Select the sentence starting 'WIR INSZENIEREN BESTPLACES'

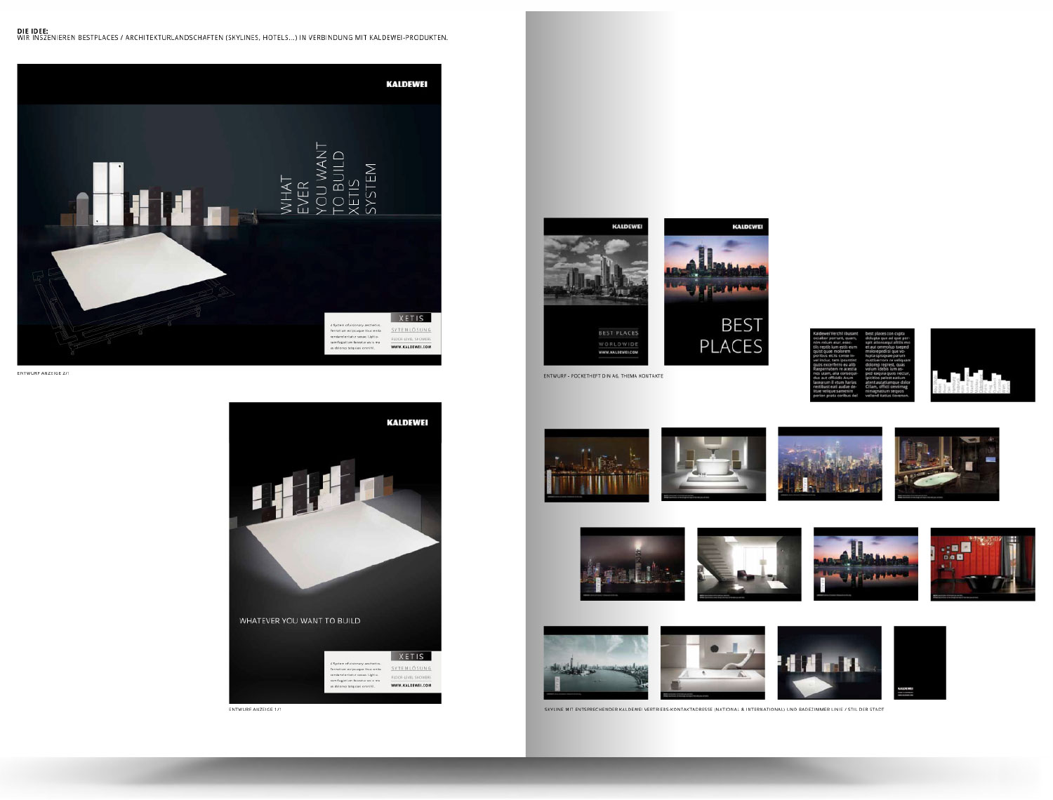pyautogui.click(x=232, y=38)
